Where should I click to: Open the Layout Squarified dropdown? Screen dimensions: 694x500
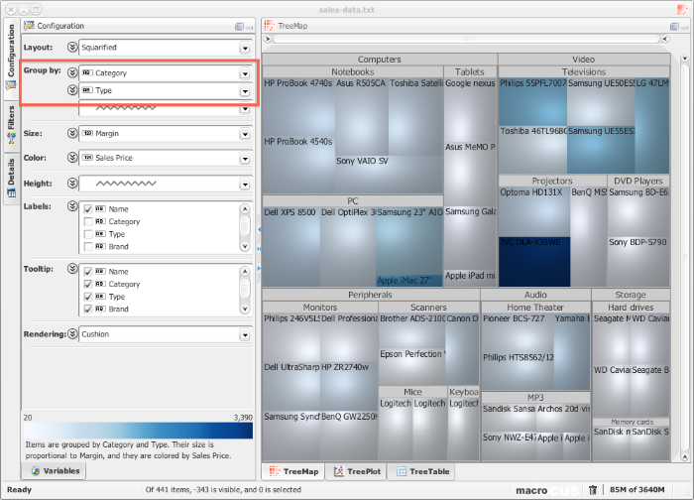[x=244, y=47]
